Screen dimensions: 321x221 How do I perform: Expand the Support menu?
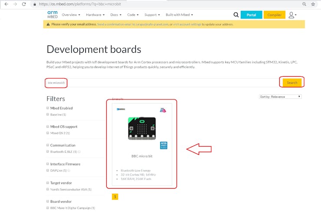152,15
